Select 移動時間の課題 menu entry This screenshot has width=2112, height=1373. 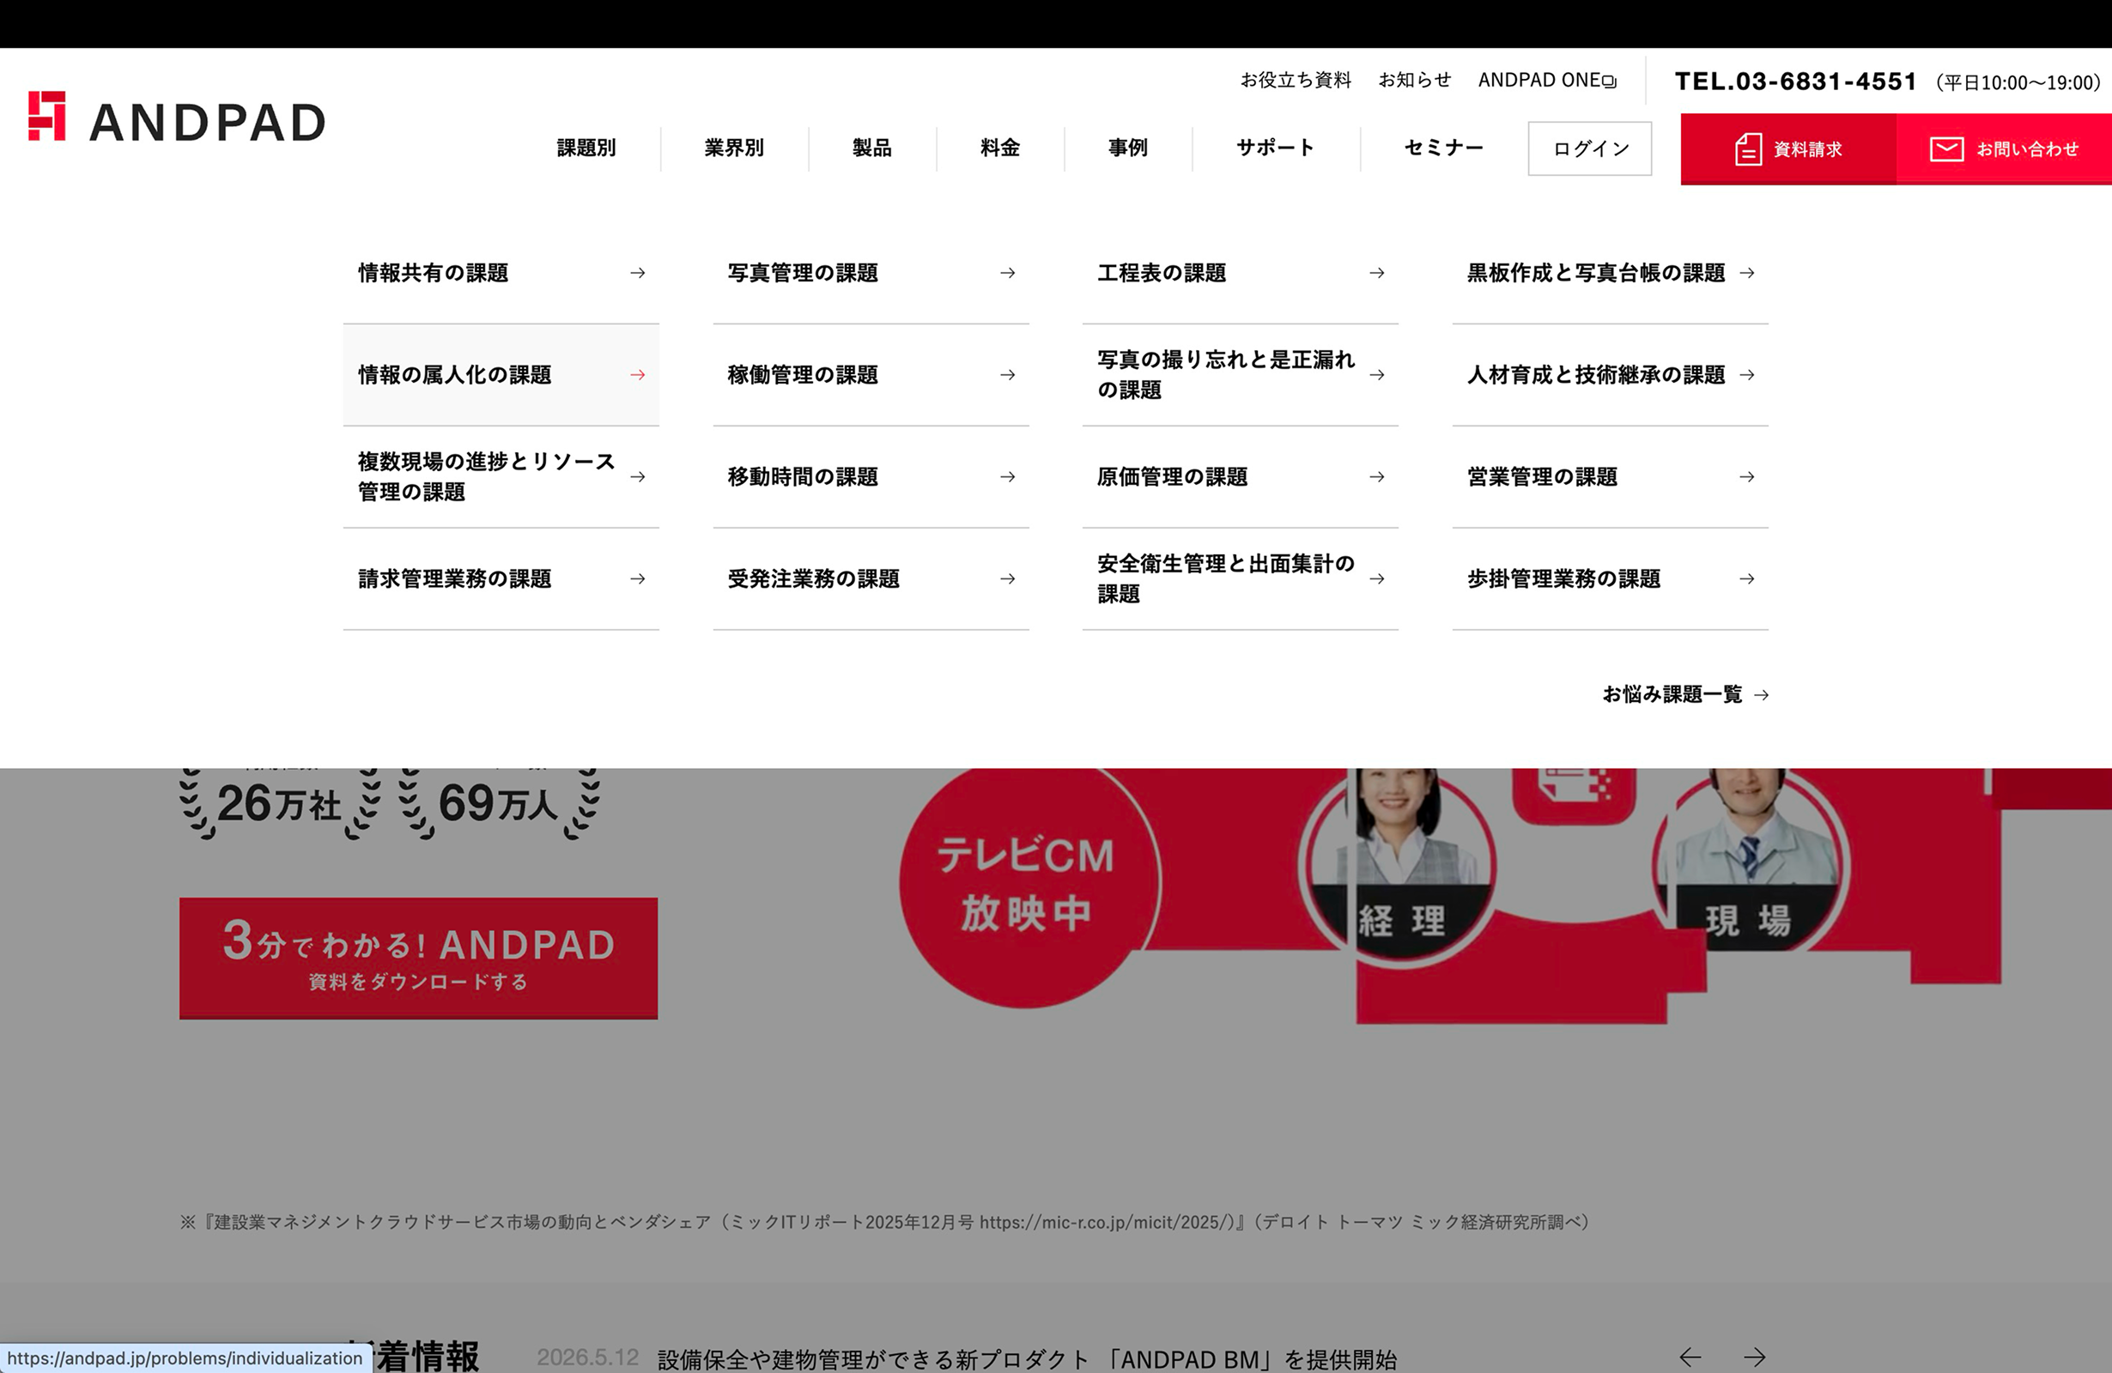click(871, 477)
